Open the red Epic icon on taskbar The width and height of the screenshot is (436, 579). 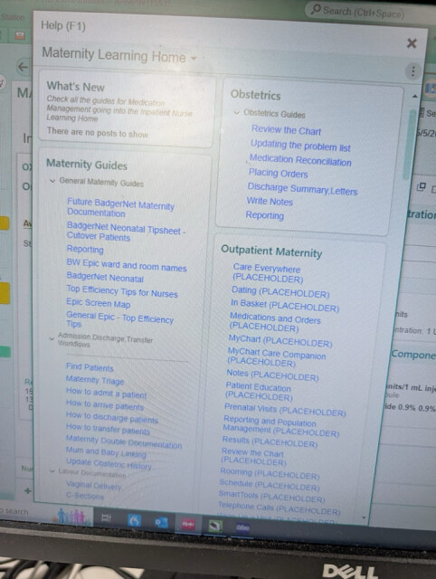pos(188,524)
